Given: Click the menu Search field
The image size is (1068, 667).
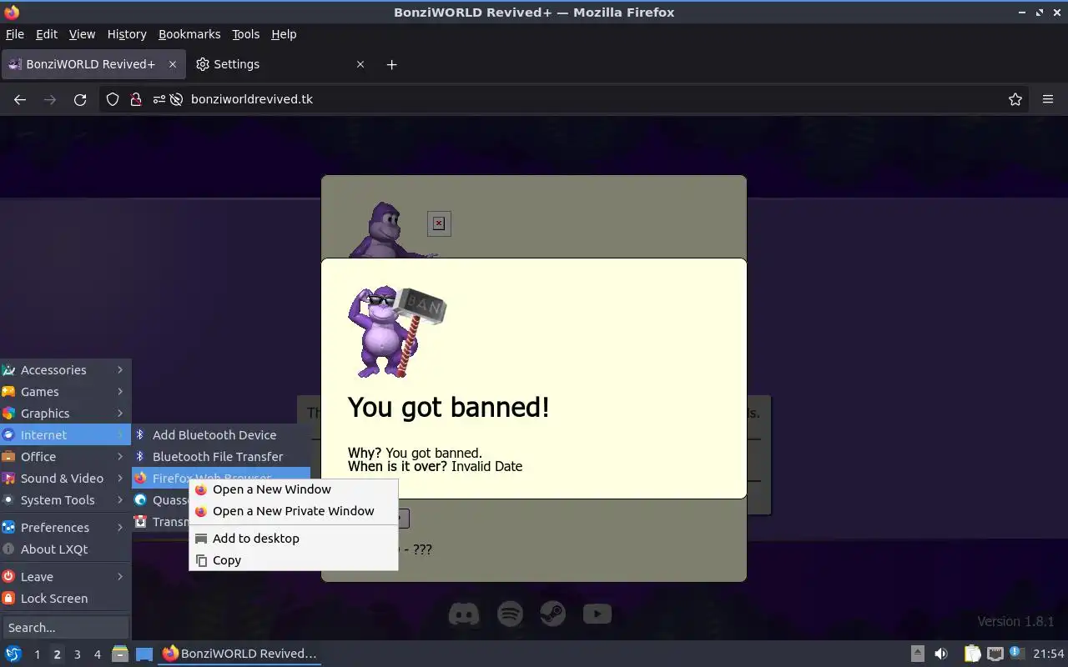Looking at the screenshot, I should click(65, 628).
